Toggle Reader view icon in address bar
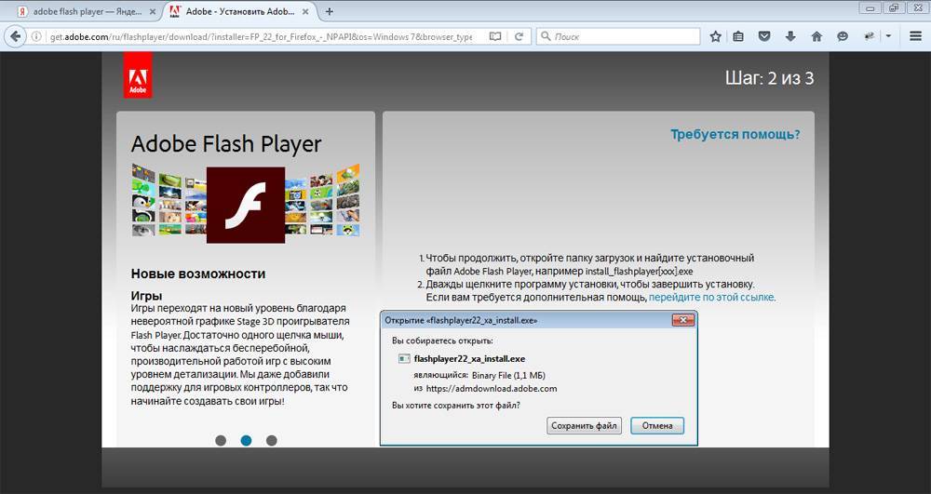Screen dimensions: 931x494 tap(494, 37)
